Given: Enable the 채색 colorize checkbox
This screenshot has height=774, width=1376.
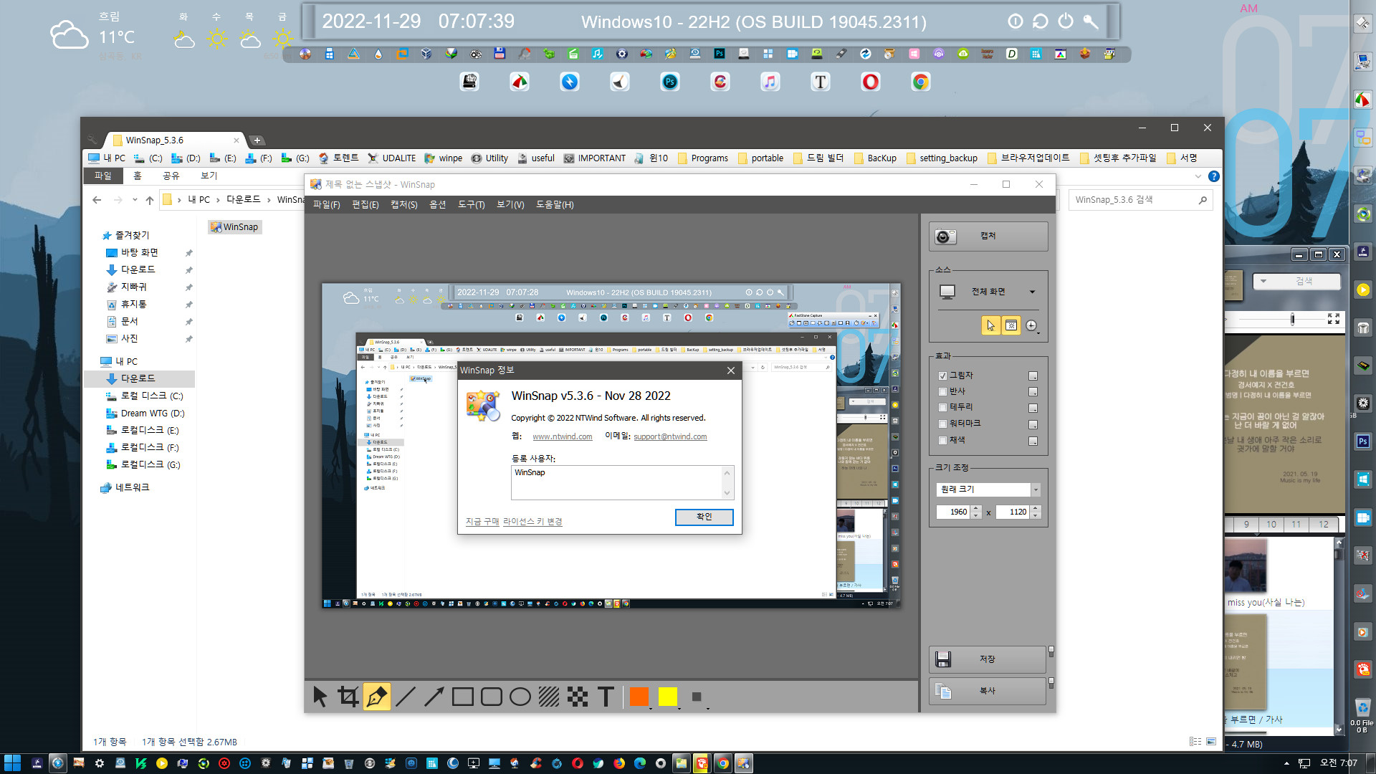Looking at the screenshot, I should [942, 440].
